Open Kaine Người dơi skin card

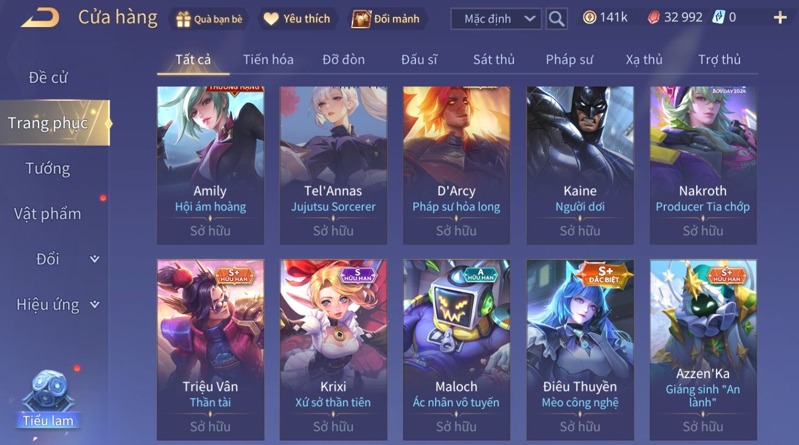580,165
